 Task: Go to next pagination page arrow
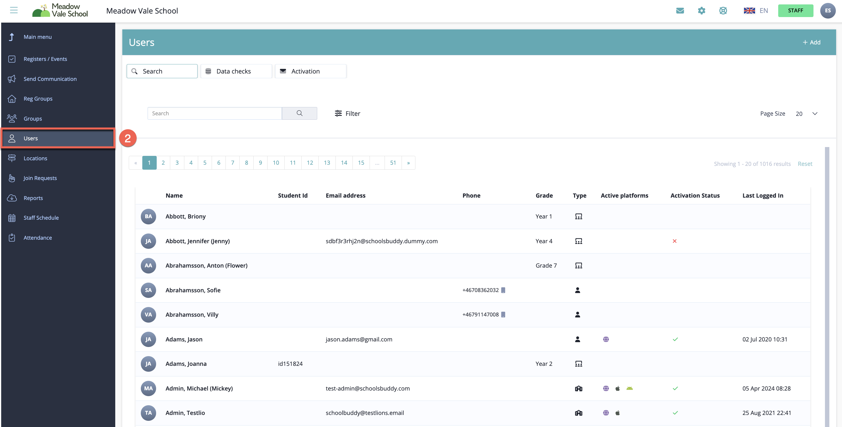[408, 163]
